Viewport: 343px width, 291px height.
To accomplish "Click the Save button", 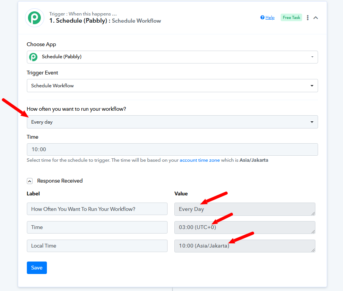I will tap(37, 268).
